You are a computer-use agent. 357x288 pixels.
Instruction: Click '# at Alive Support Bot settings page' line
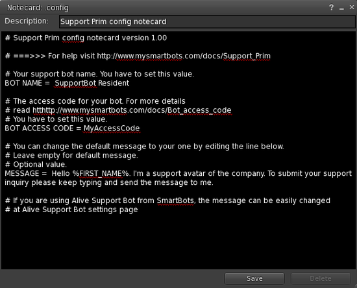(71, 210)
